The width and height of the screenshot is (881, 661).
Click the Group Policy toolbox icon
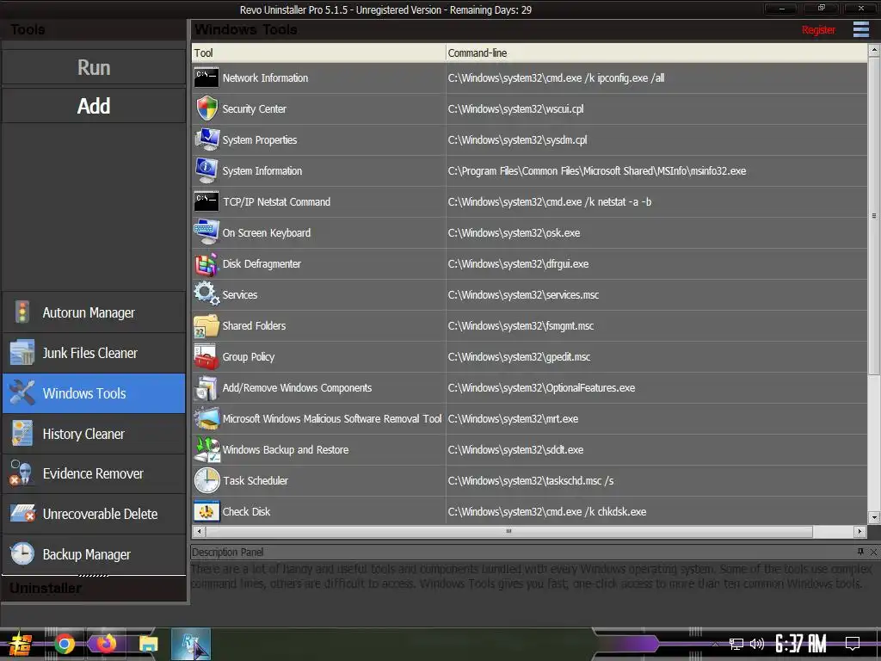click(x=206, y=356)
